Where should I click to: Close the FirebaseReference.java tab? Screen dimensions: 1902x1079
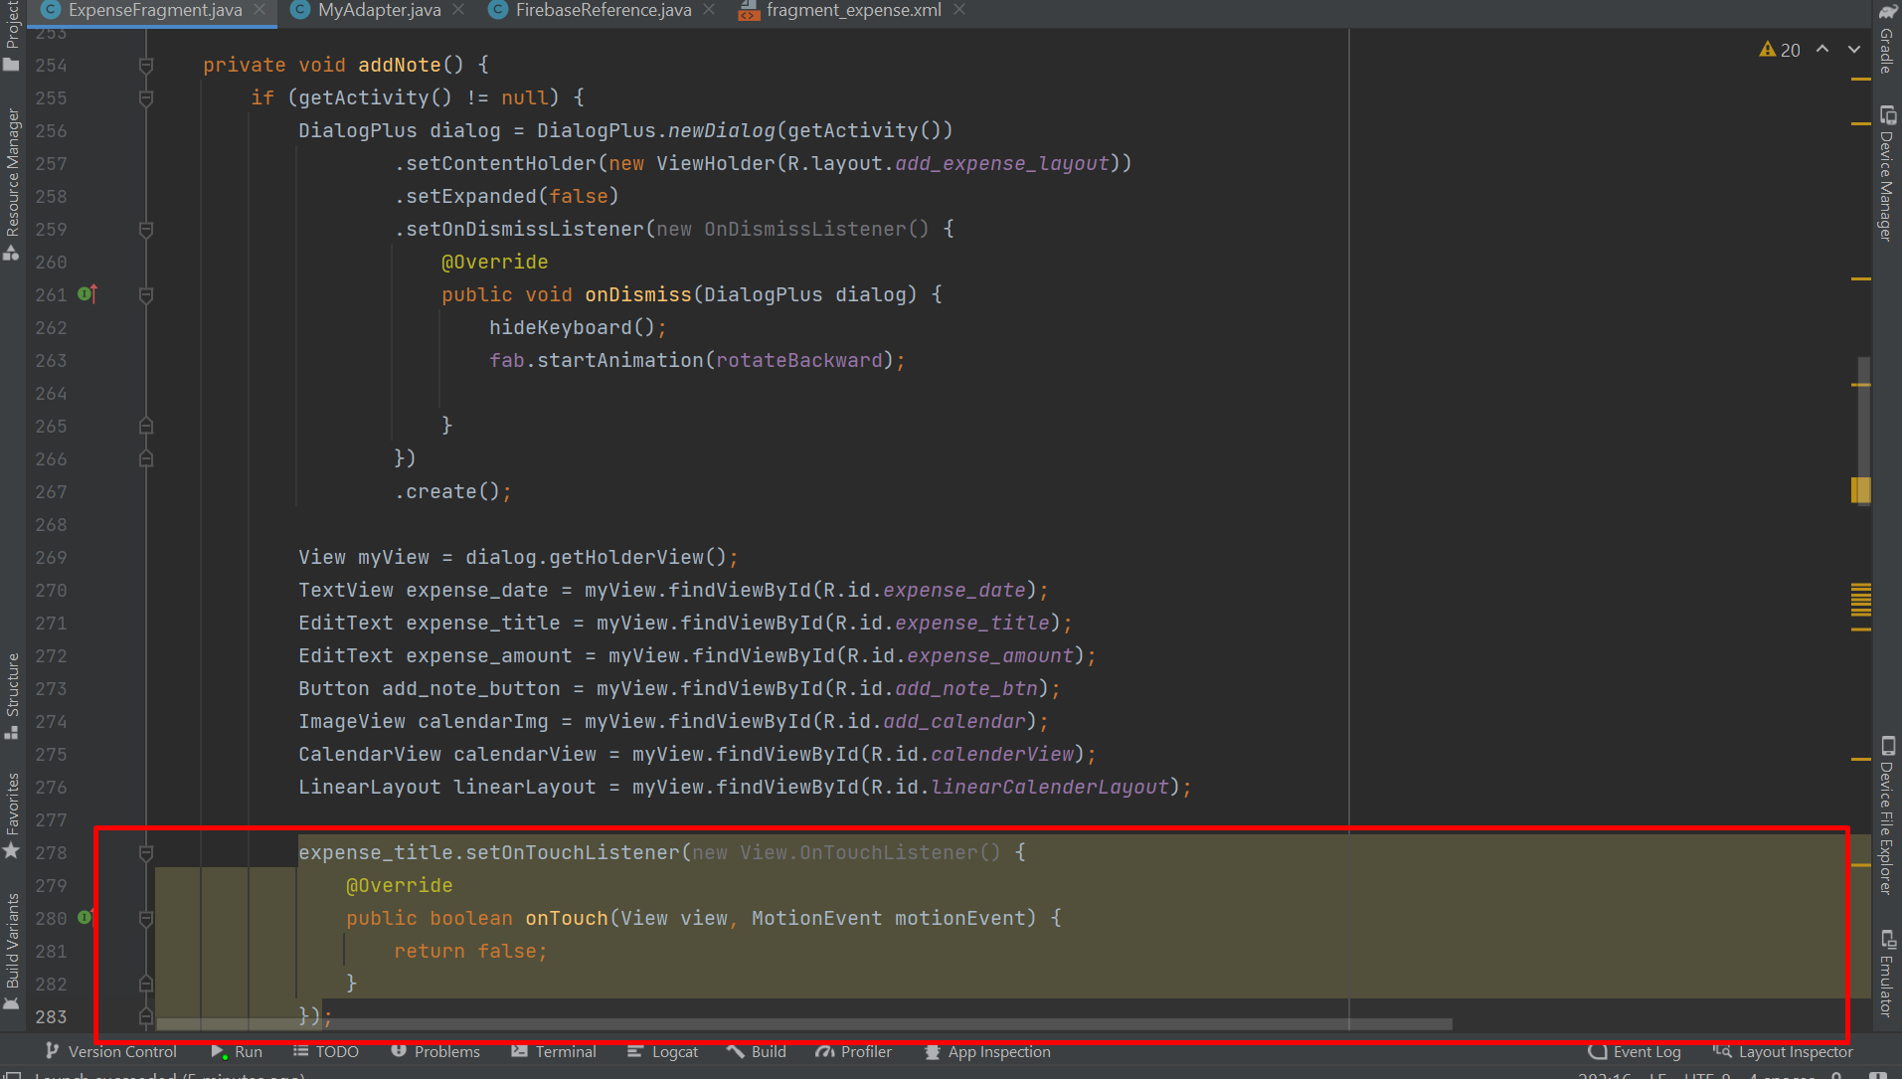tap(709, 10)
